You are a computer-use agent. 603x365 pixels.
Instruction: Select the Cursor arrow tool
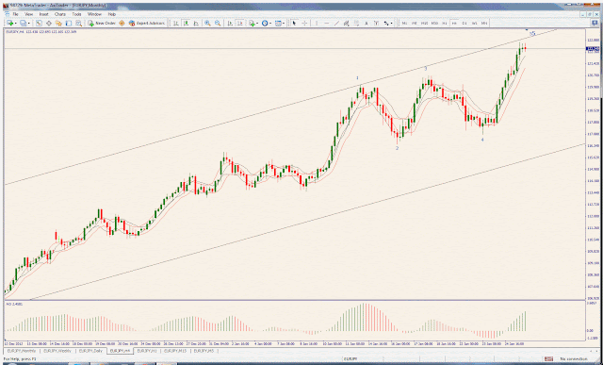(294, 23)
